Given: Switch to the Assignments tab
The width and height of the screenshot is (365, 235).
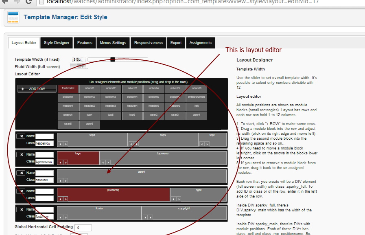Looking at the screenshot, I should click(201, 43).
